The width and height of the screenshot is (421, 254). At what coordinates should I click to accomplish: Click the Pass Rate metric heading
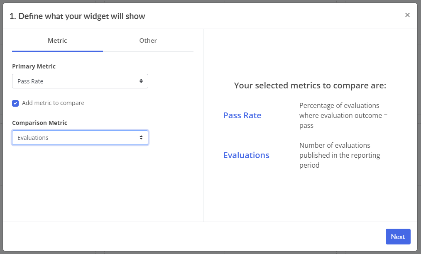[x=242, y=115]
